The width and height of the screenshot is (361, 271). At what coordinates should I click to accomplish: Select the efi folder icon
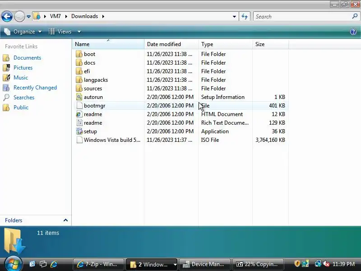[79, 71]
